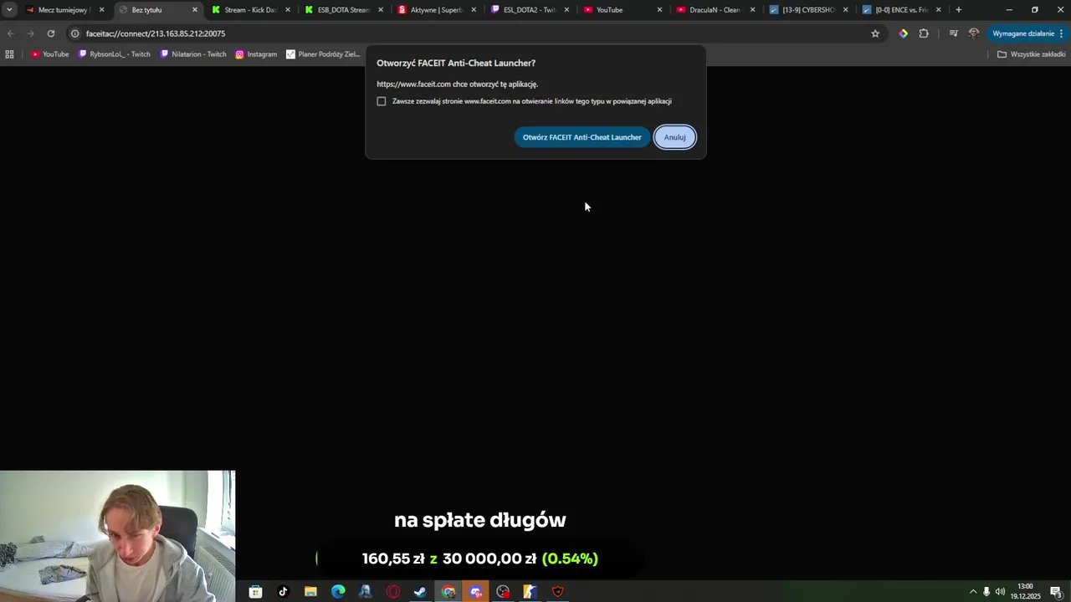The image size is (1071, 602).
Task: Open File Explorer from taskbar
Action: 310,592
